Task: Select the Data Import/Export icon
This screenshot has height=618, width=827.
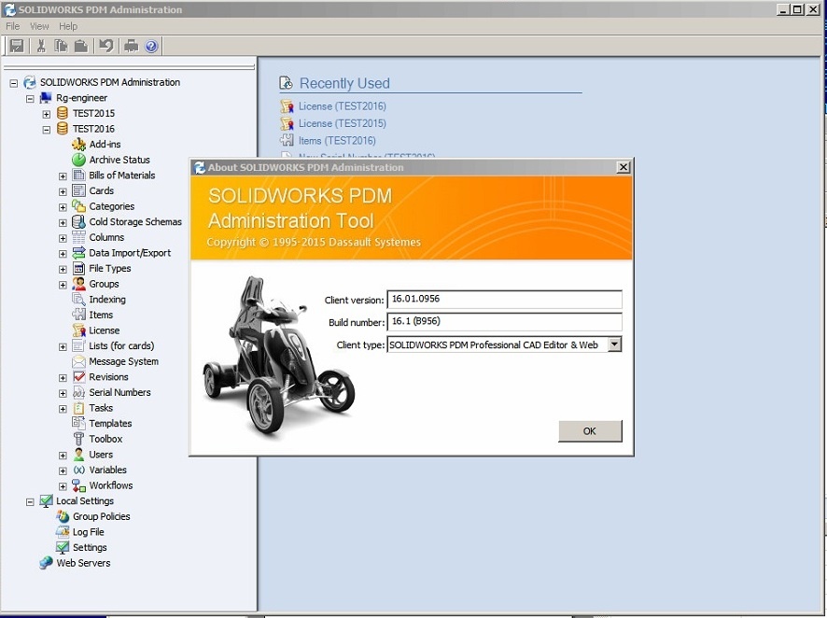Action: (78, 253)
